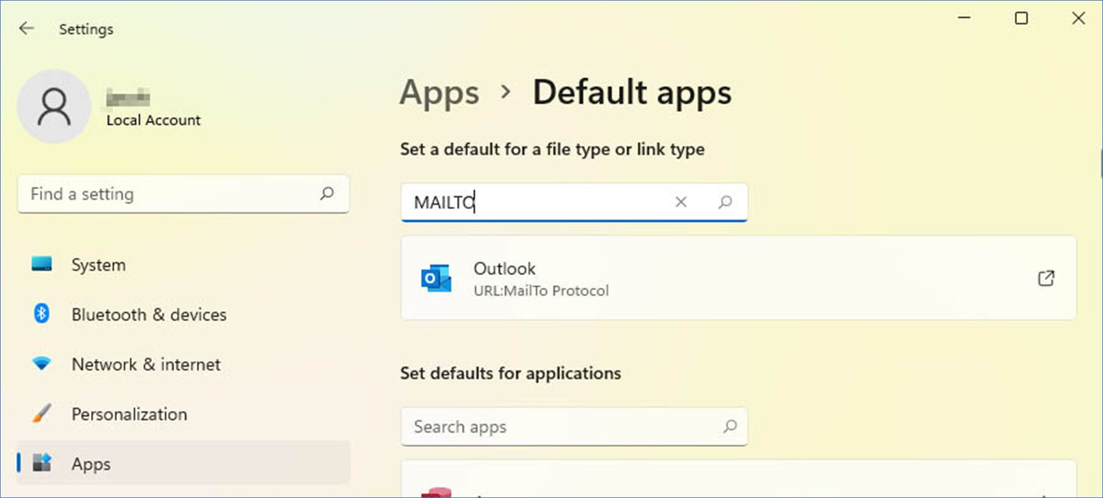Click the external link icon for Outlook

[1046, 278]
